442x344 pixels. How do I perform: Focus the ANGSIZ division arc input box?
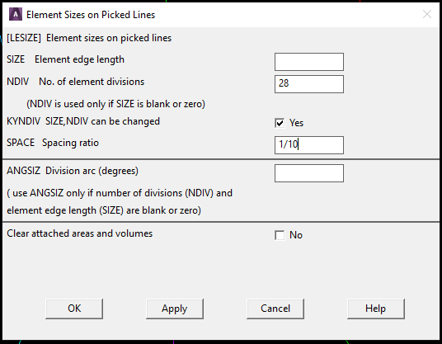pos(309,173)
